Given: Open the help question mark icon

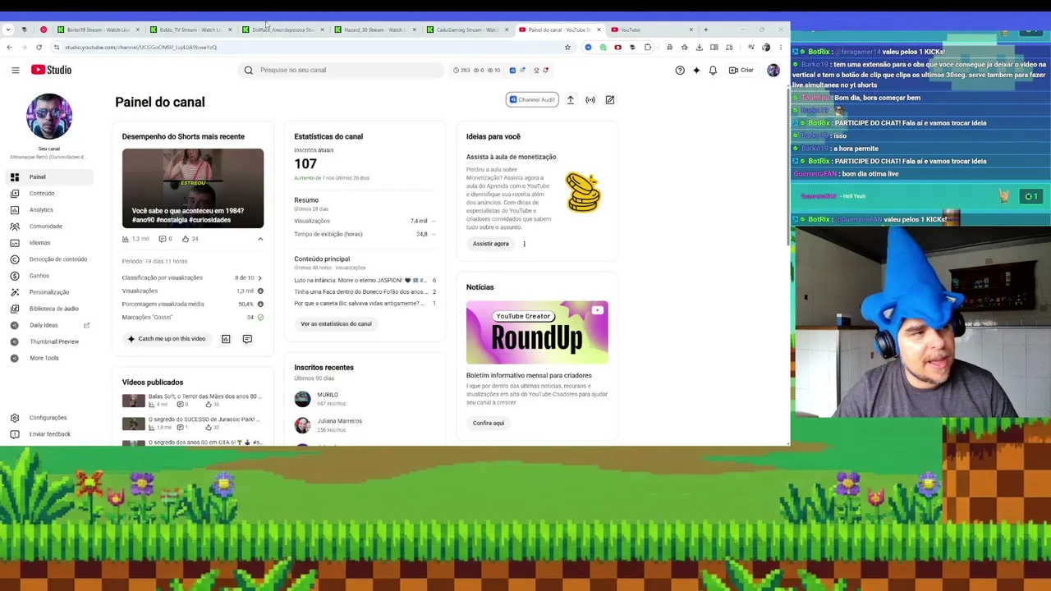Looking at the screenshot, I should coord(680,70).
